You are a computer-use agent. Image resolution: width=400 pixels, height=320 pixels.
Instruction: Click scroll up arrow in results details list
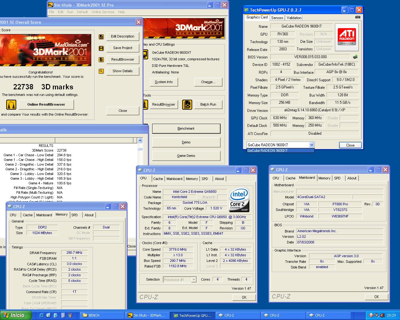point(140,141)
